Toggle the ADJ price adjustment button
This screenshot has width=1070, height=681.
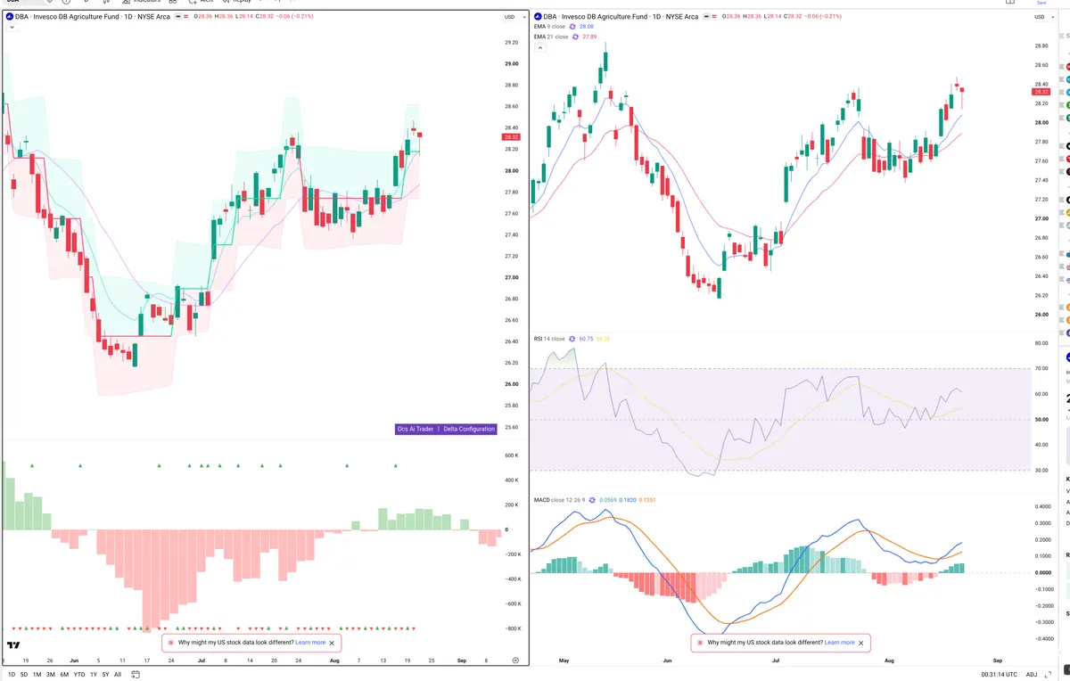pyautogui.click(x=1032, y=675)
